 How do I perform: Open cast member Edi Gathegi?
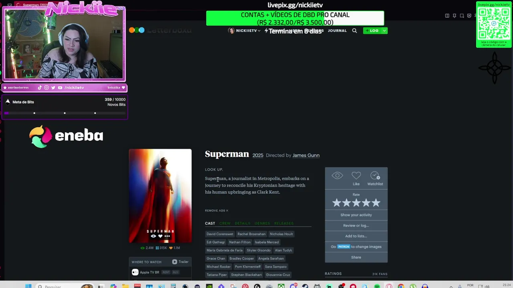click(x=216, y=242)
